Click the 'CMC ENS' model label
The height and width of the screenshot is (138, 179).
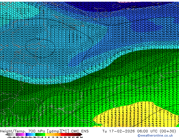pos(80,131)
